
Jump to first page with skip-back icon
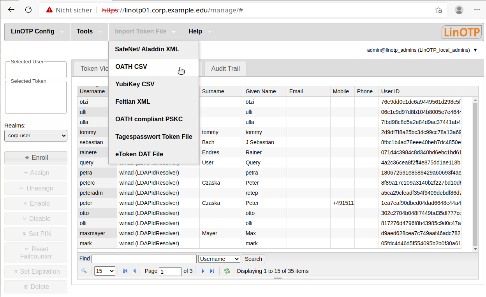point(125,271)
